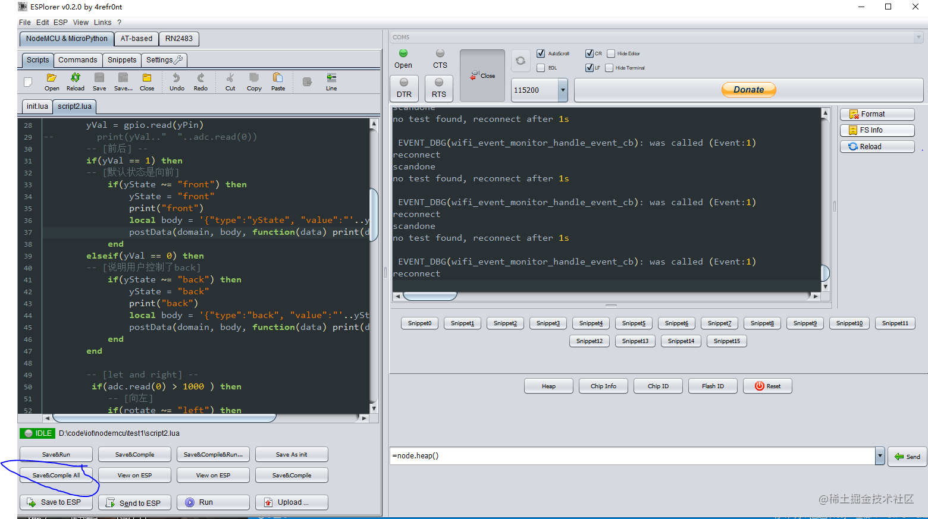Viewport: 928px width, 519px height.
Task: Click the Paste clipboard icon
Action: point(278,78)
